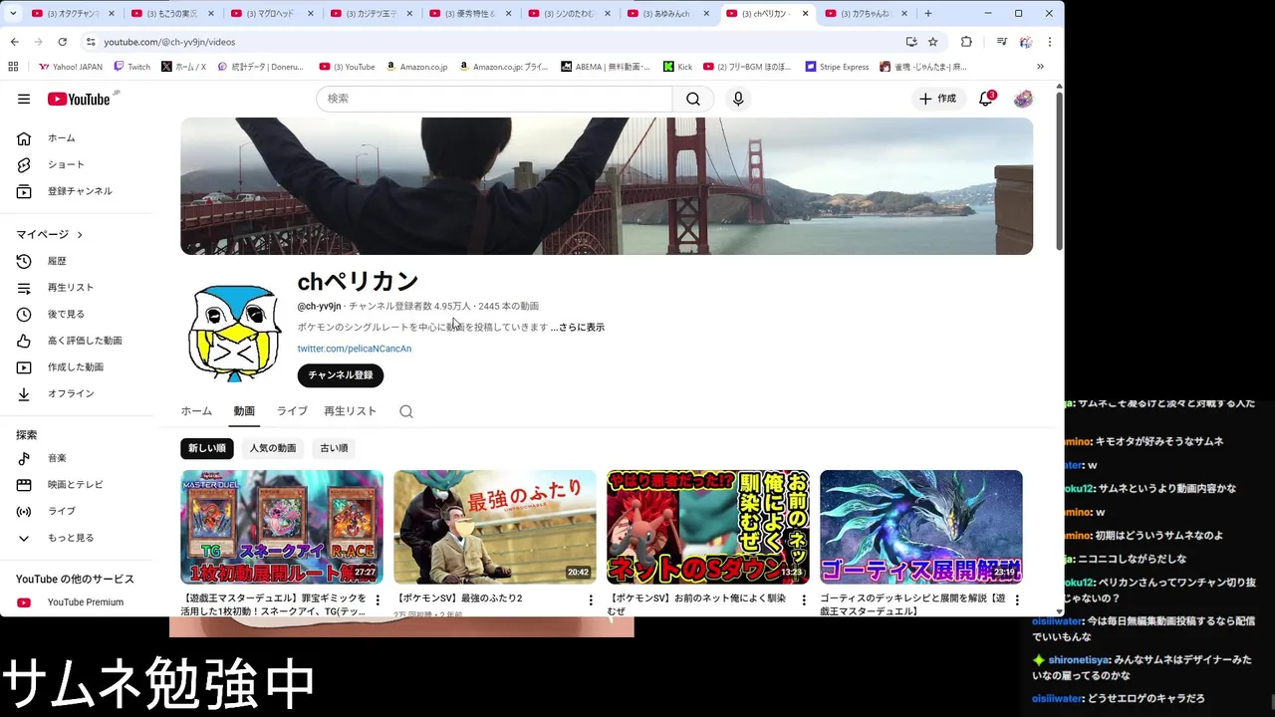Switch to the channel ライブ tab

point(292,411)
